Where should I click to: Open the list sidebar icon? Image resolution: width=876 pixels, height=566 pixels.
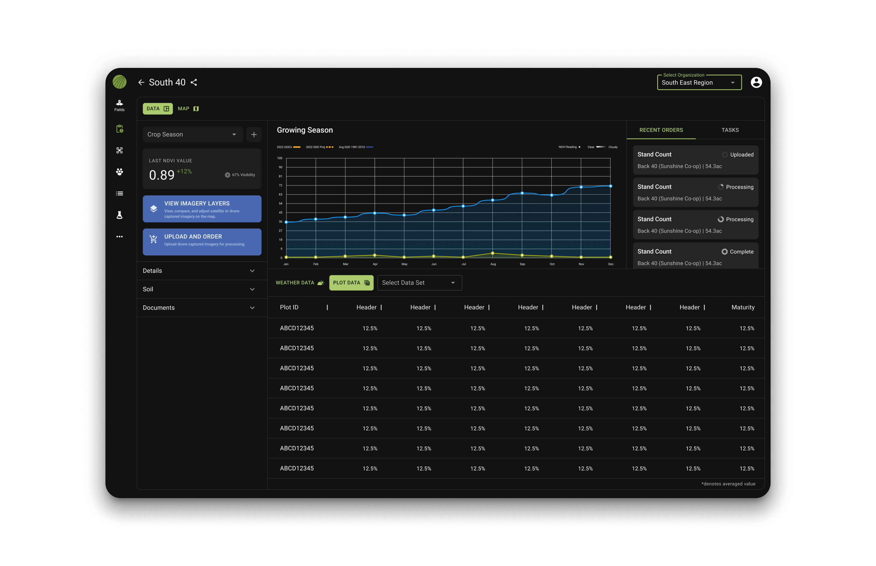(x=119, y=193)
